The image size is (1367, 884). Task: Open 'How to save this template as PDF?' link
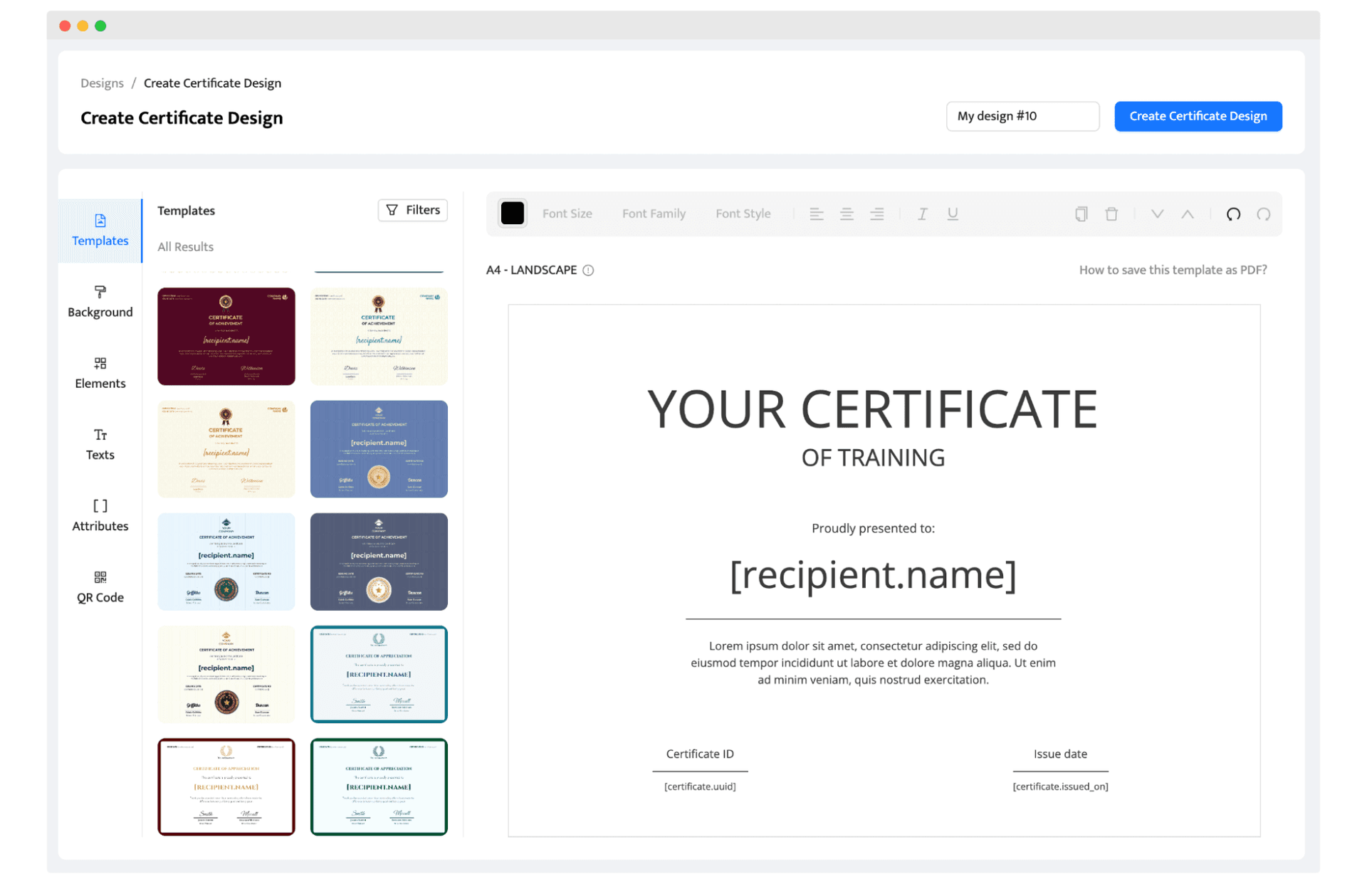1173,270
